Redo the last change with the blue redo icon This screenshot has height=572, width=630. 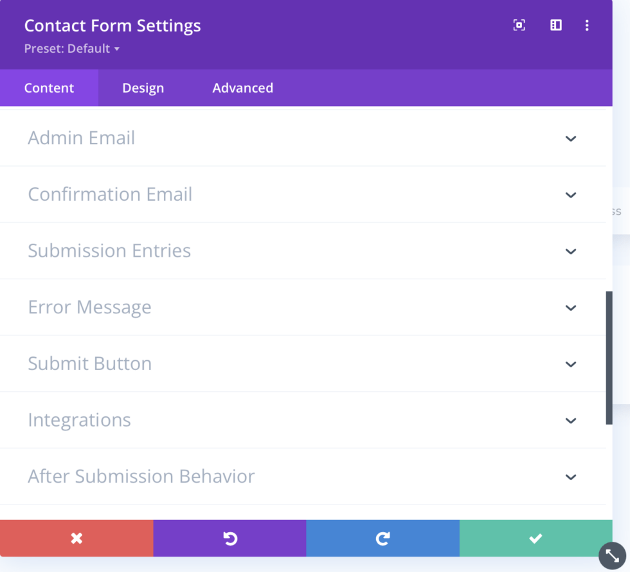pyautogui.click(x=382, y=539)
